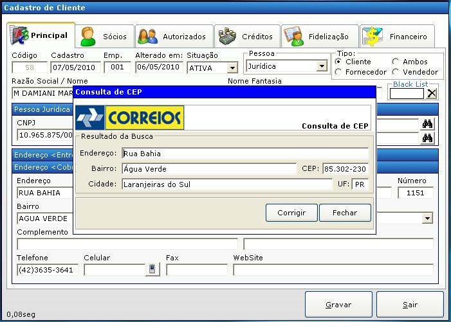Screen dimensions: 451x322
Task: Click the Razão Social name field
Action: (x=42, y=93)
